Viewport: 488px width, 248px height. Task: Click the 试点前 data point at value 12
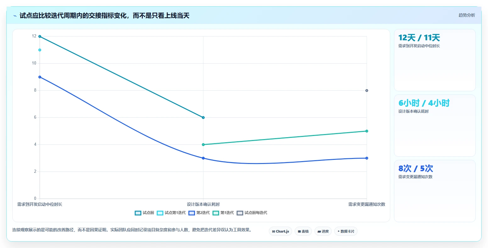coord(40,37)
